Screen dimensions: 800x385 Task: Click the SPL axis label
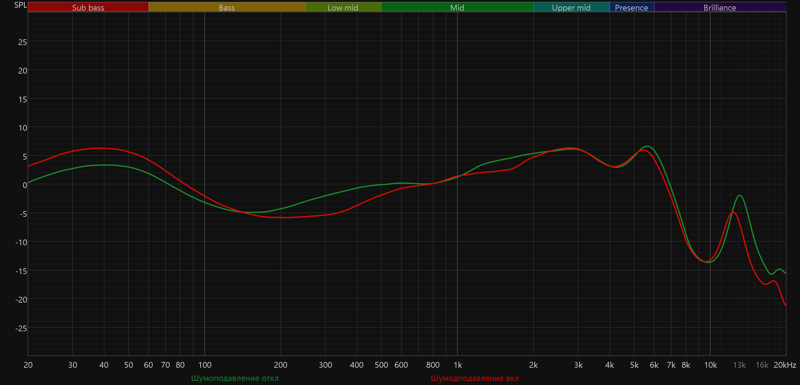(x=20, y=5)
